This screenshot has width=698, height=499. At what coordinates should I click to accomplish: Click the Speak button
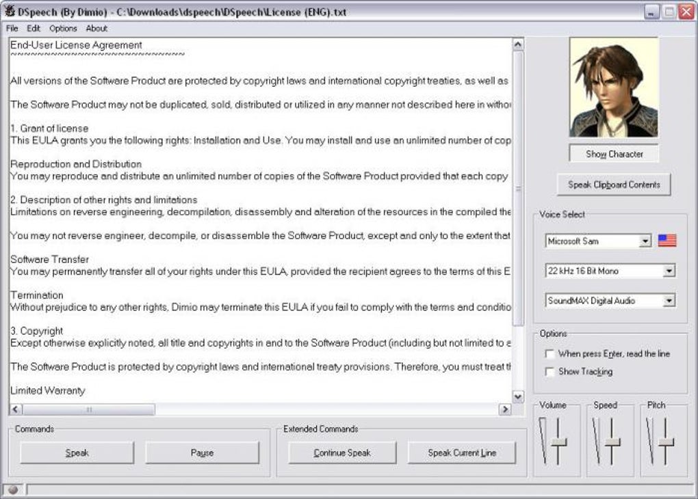(x=77, y=453)
